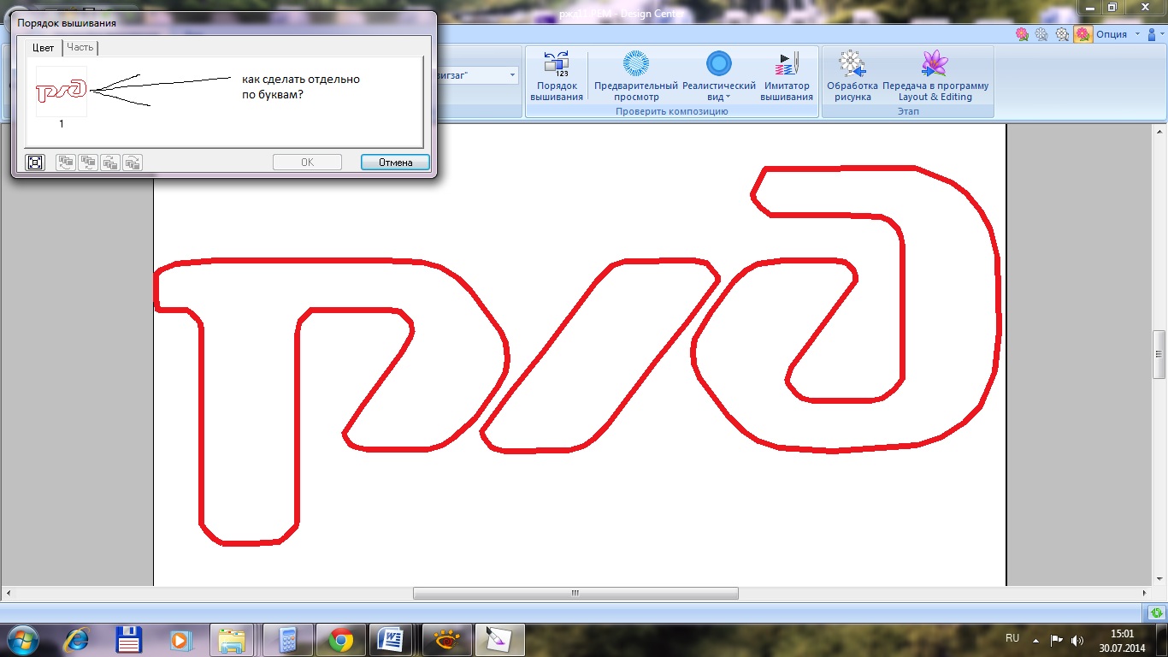Switch to the Часть tab

coord(80,48)
